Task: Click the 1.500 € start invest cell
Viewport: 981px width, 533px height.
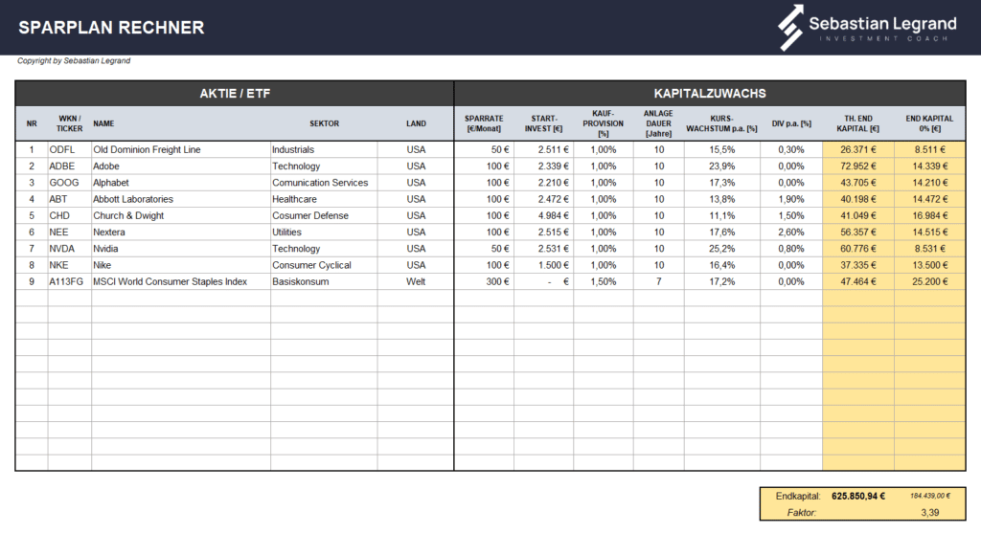Action: pos(544,265)
